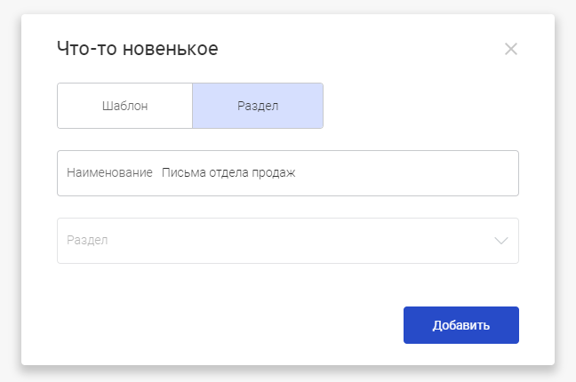Focus the Наименование input field
The width and height of the screenshot is (576, 382).
coord(288,173)
